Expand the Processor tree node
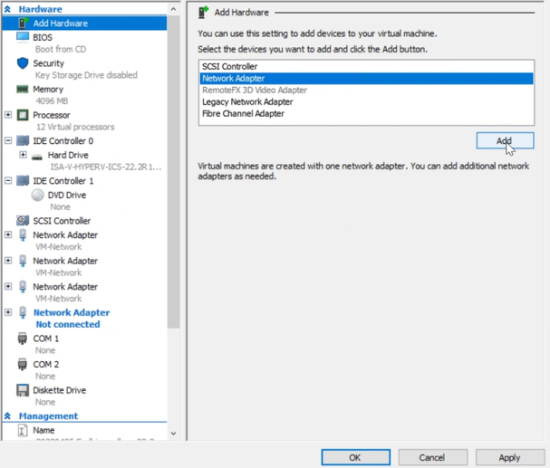This screenshot has width=550, height=468. coord(8,115)
